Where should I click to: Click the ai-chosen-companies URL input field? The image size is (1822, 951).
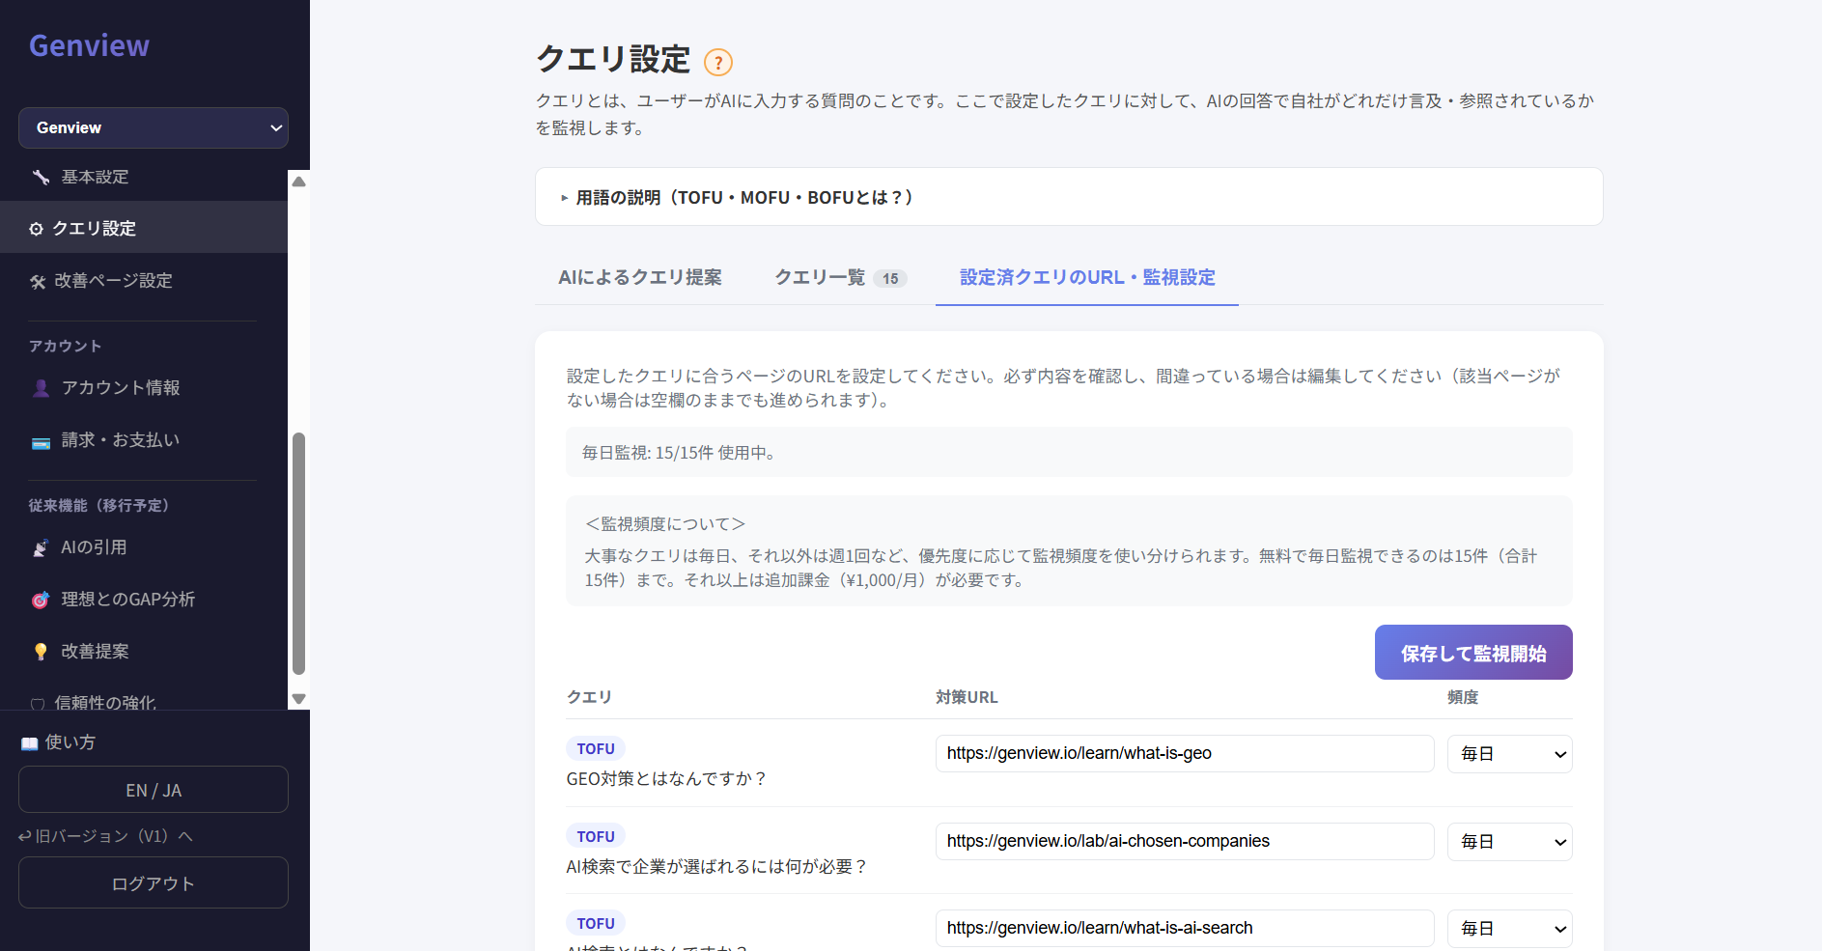click(x=1185, y=842)
